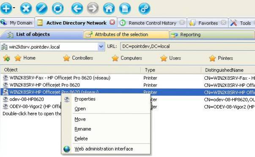Choose Delete from the context menu
This screenshot has width=255, height=157.
click(x=105, y=138)
